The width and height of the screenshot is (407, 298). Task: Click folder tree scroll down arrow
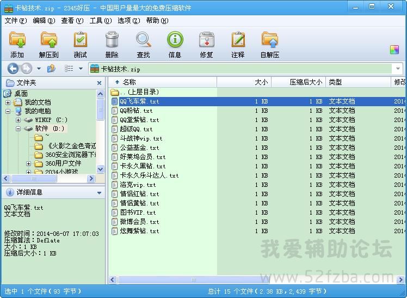click(100, 169)
